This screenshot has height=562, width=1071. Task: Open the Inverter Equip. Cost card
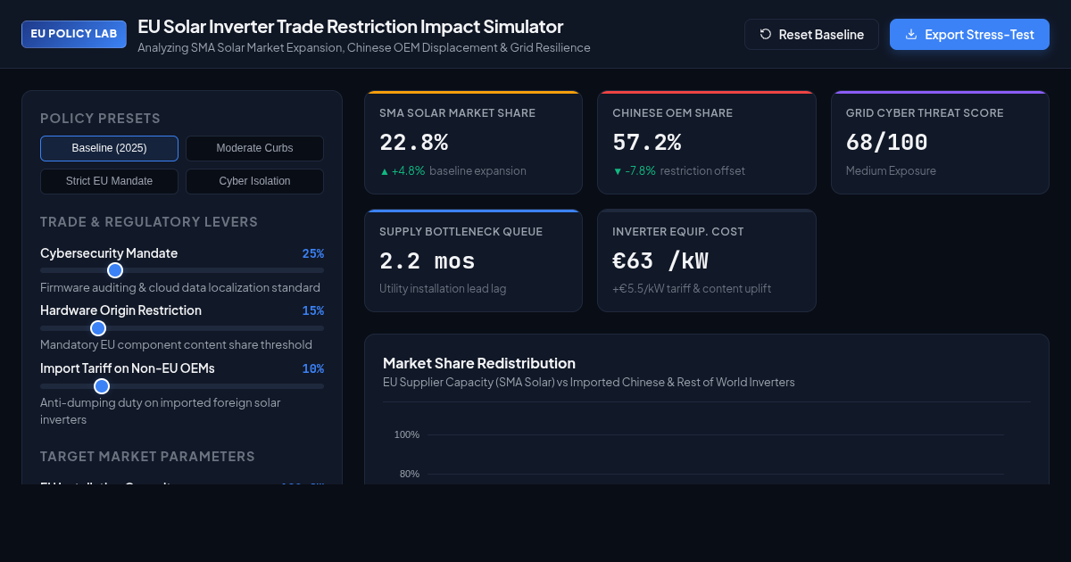point(707,260)
